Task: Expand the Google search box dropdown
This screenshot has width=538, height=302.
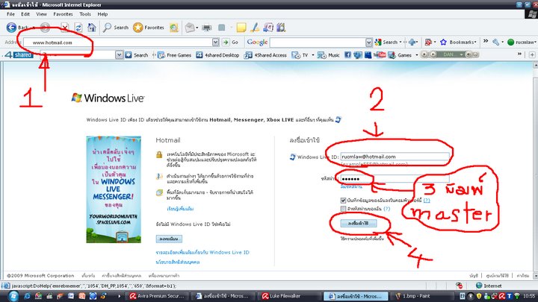Action: pos(369,42)
